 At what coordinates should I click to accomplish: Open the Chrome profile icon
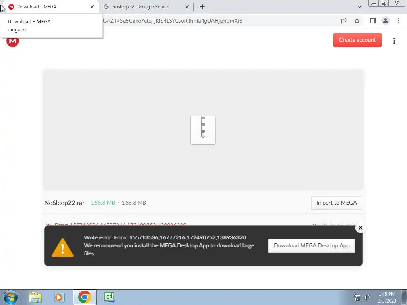pos(386,21)
